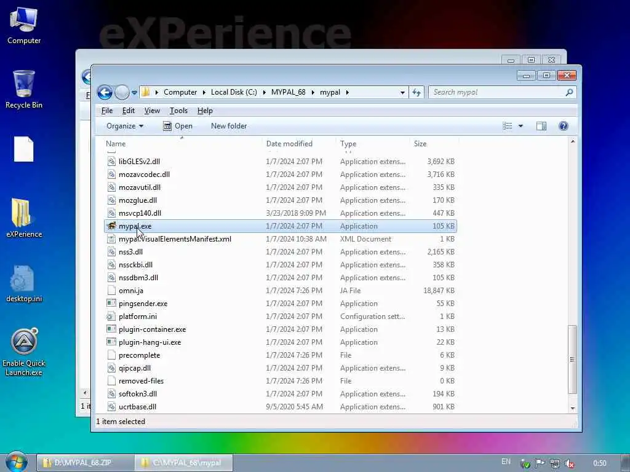Open the Computer desktop icon
Image resolution: width=630 pixels, height=472 pixels.
pyautogui.click(x=24, y=26)
